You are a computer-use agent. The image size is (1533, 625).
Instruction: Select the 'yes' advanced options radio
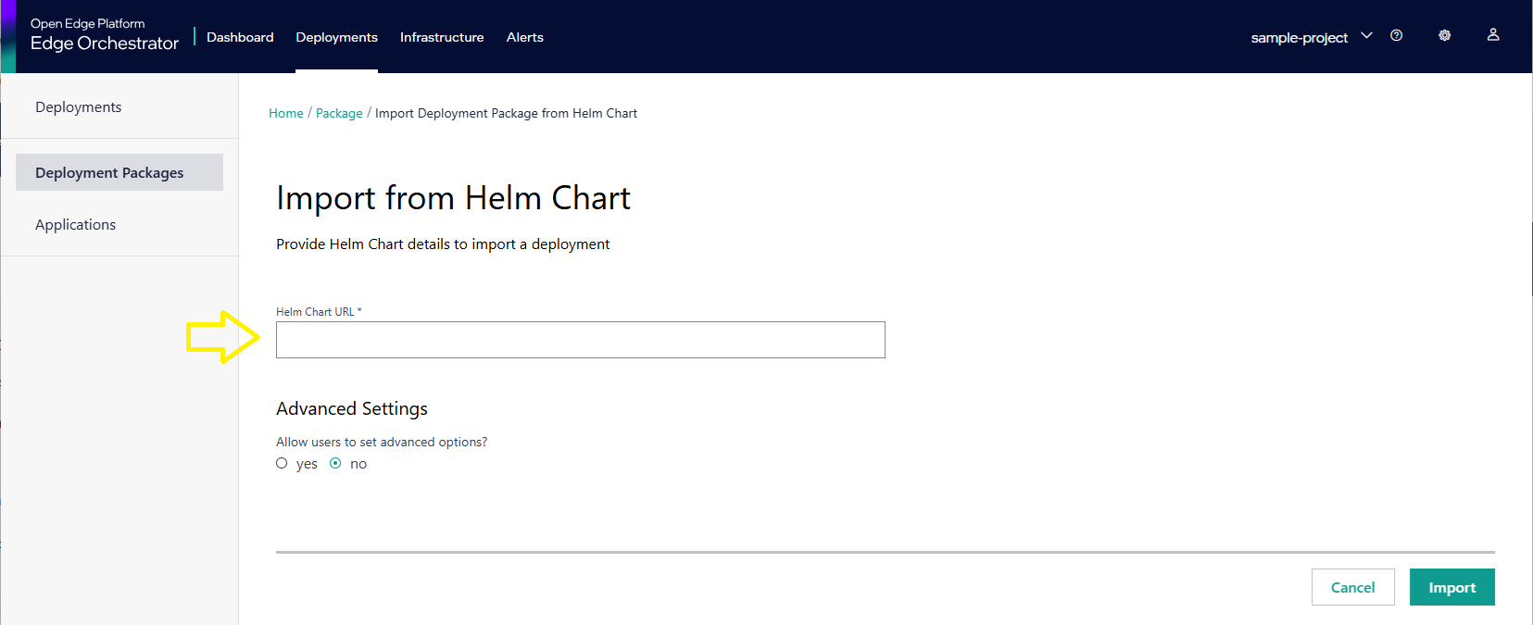[282, 464]
